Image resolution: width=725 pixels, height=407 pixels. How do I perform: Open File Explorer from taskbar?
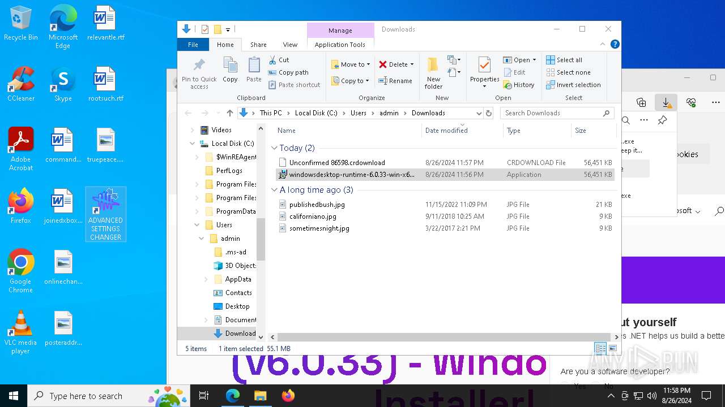pyautogui.click(x=260, y=396)
